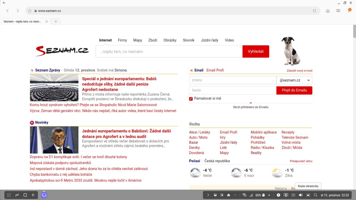Screen dimensions: 356x200
Task: Click the padlock site security icon
Action: [36, 11]
